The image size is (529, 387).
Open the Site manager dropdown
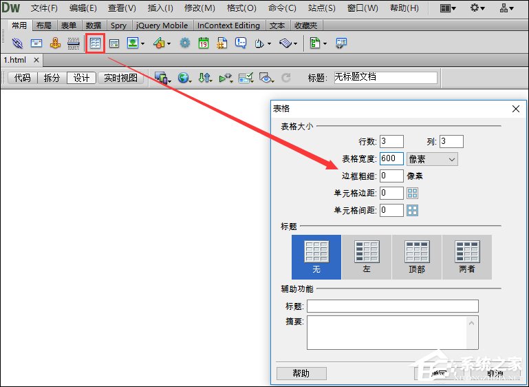[x=507, y=8]
